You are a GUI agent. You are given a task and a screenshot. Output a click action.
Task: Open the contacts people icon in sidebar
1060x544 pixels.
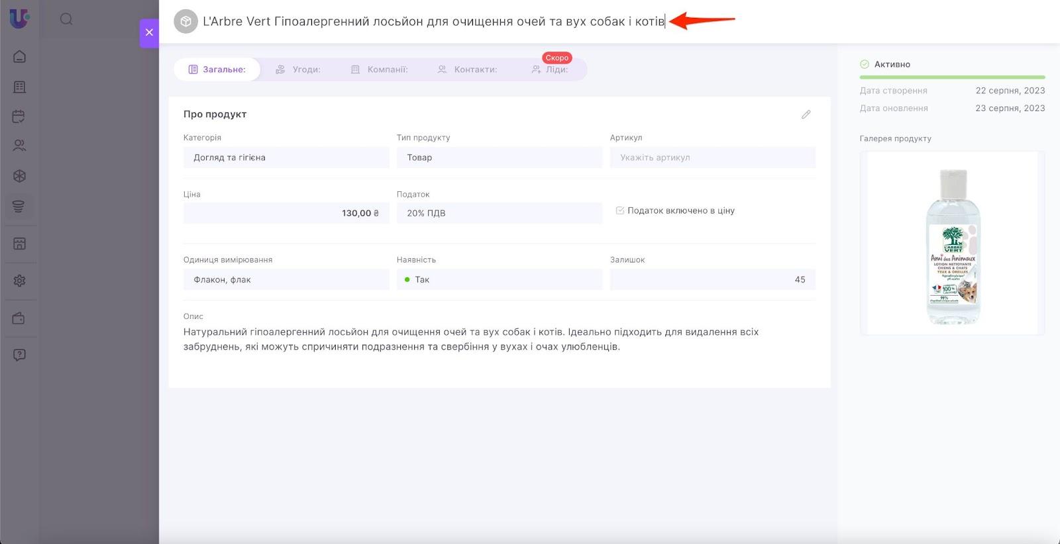click(19, 146)
